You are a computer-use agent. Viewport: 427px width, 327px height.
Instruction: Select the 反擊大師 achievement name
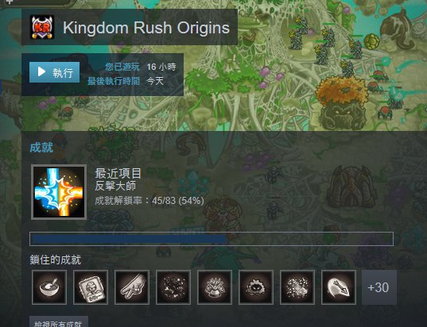[x=115, y=186]
